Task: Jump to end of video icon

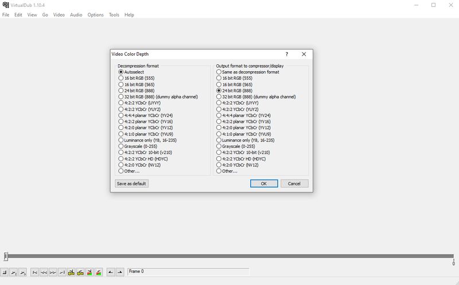Action: point(62,272)
